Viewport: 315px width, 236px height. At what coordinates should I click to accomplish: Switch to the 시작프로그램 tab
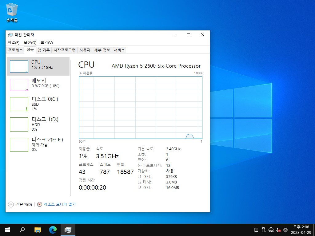point(65,50)
